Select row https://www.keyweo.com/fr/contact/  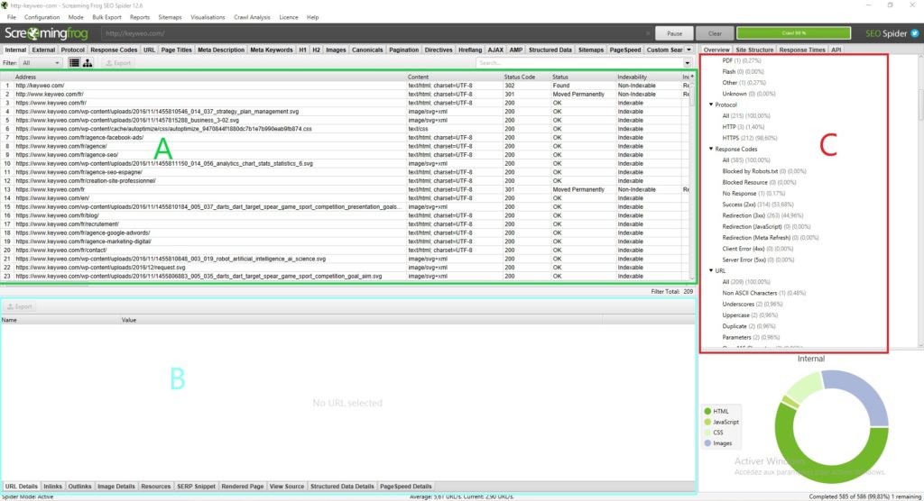[346, 250]
